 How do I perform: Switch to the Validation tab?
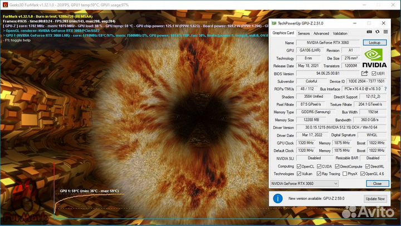coord(340,33)
